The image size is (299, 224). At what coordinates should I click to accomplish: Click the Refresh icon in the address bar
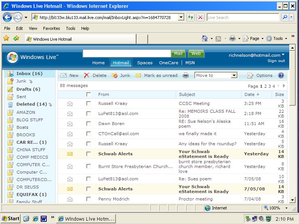pos(190,17)
